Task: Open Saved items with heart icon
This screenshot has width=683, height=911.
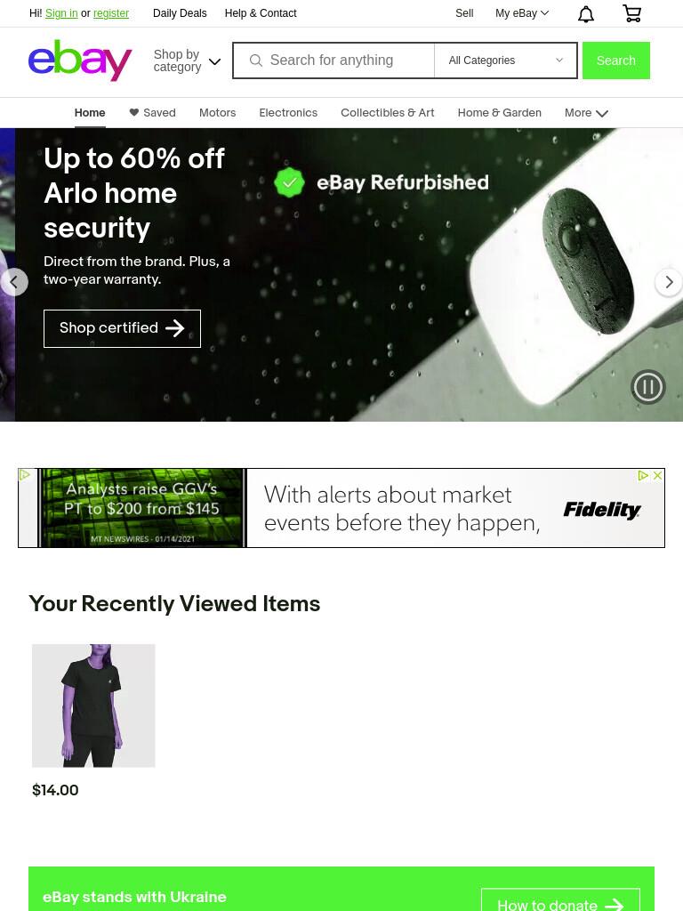Action: [x=152, y=113]
